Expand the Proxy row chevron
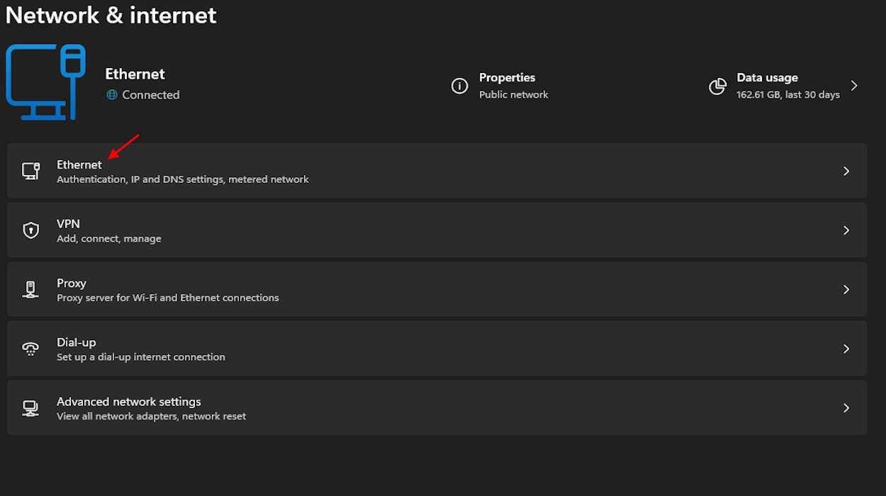 coord(846,289)
